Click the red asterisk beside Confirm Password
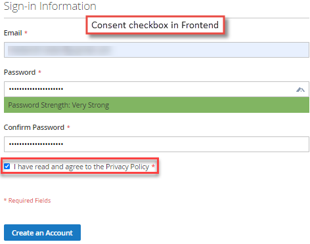 tap(68, 127)
